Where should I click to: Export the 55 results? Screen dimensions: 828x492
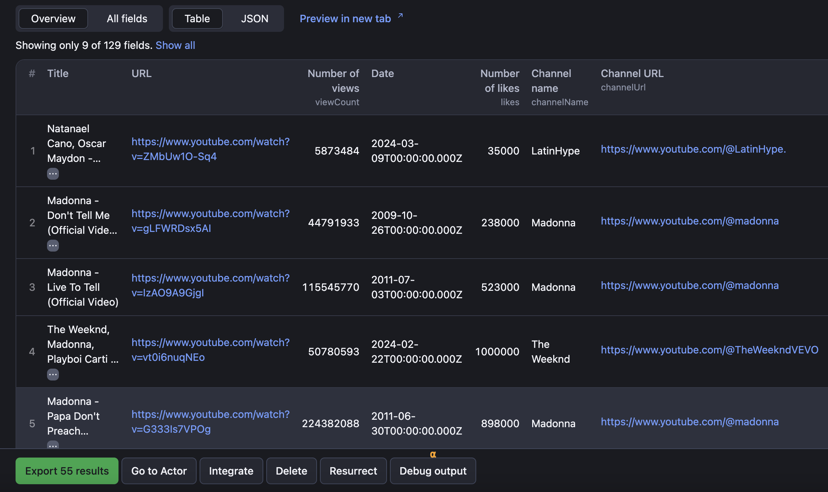point(67,471)
